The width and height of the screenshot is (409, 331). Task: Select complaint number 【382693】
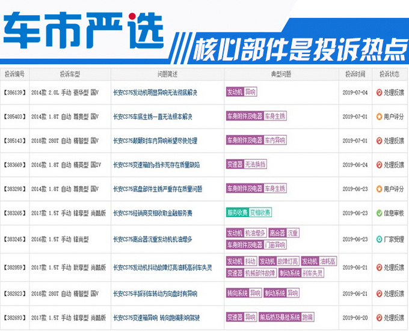14,318
